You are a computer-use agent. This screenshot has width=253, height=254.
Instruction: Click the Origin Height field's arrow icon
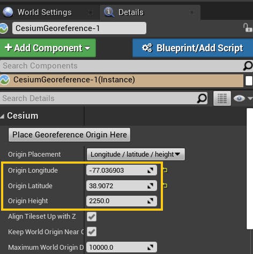(x=151, y=201)
